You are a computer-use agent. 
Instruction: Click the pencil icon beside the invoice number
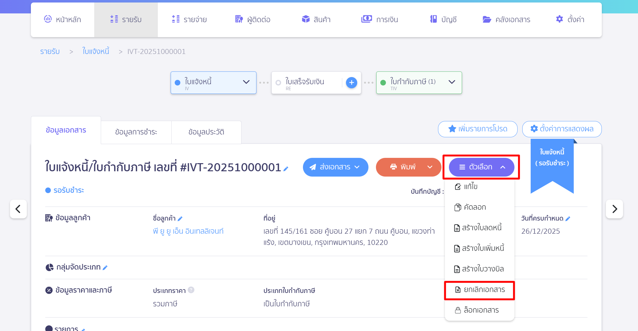pos(286,169)
